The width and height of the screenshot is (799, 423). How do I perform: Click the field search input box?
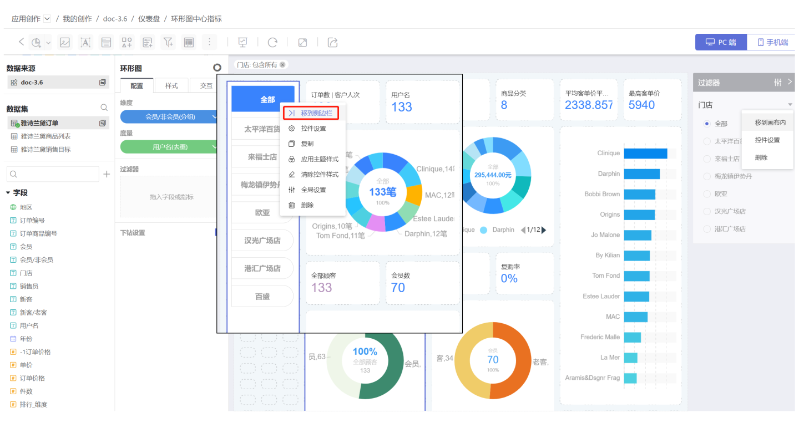pos(53,174)
